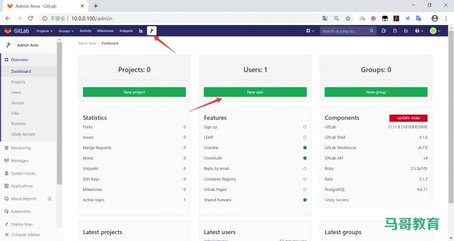Click the search magnifier icon
Screen dimensions: 454x241
372,31
